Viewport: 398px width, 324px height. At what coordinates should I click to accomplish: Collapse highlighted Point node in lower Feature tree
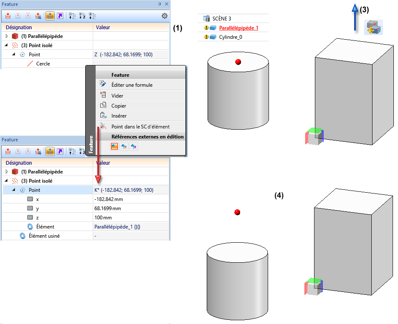14,190
